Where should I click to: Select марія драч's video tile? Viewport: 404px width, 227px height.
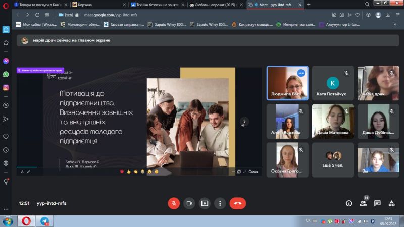click(x=378, y=83)
